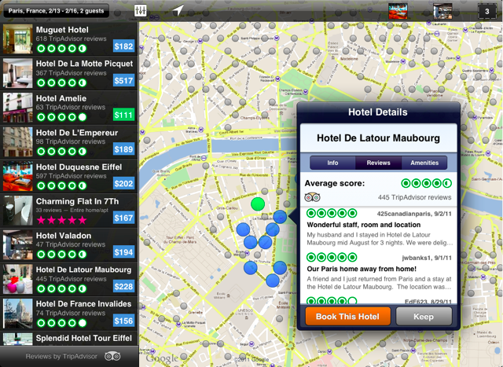Image resolution: width=503 pixels, height=367 pixels.
Task: Select Hotel De La Motte Picquet
Action: [69, 73]
